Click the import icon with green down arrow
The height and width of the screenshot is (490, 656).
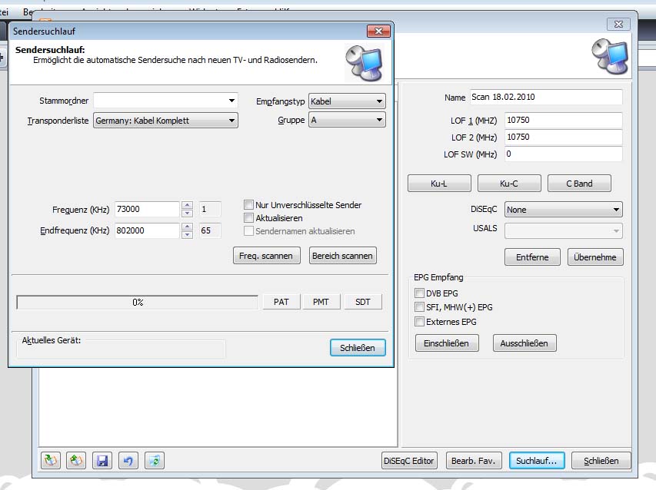click(51, 461)
